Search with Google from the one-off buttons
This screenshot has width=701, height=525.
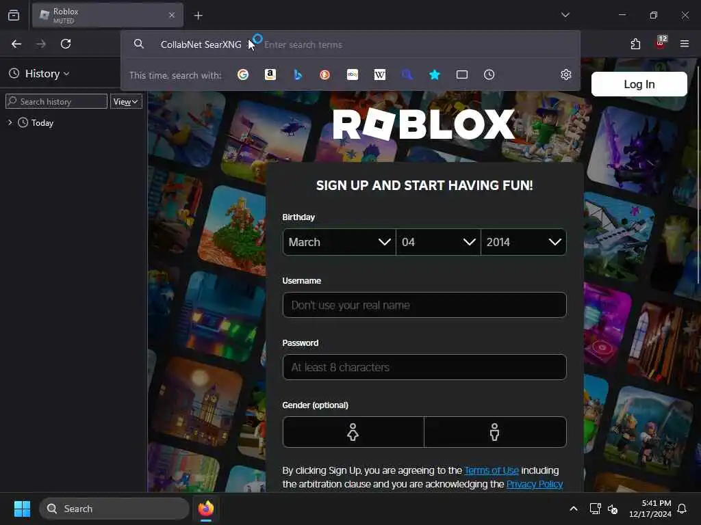243,75
